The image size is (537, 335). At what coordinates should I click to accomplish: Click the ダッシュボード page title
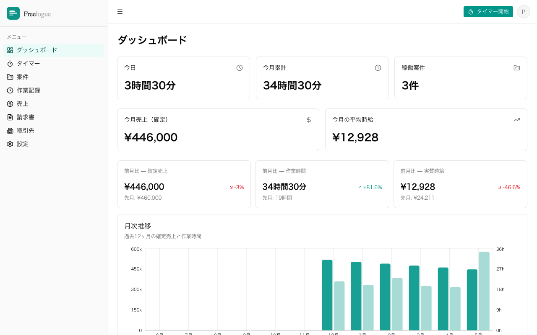(x=152, y=40)
